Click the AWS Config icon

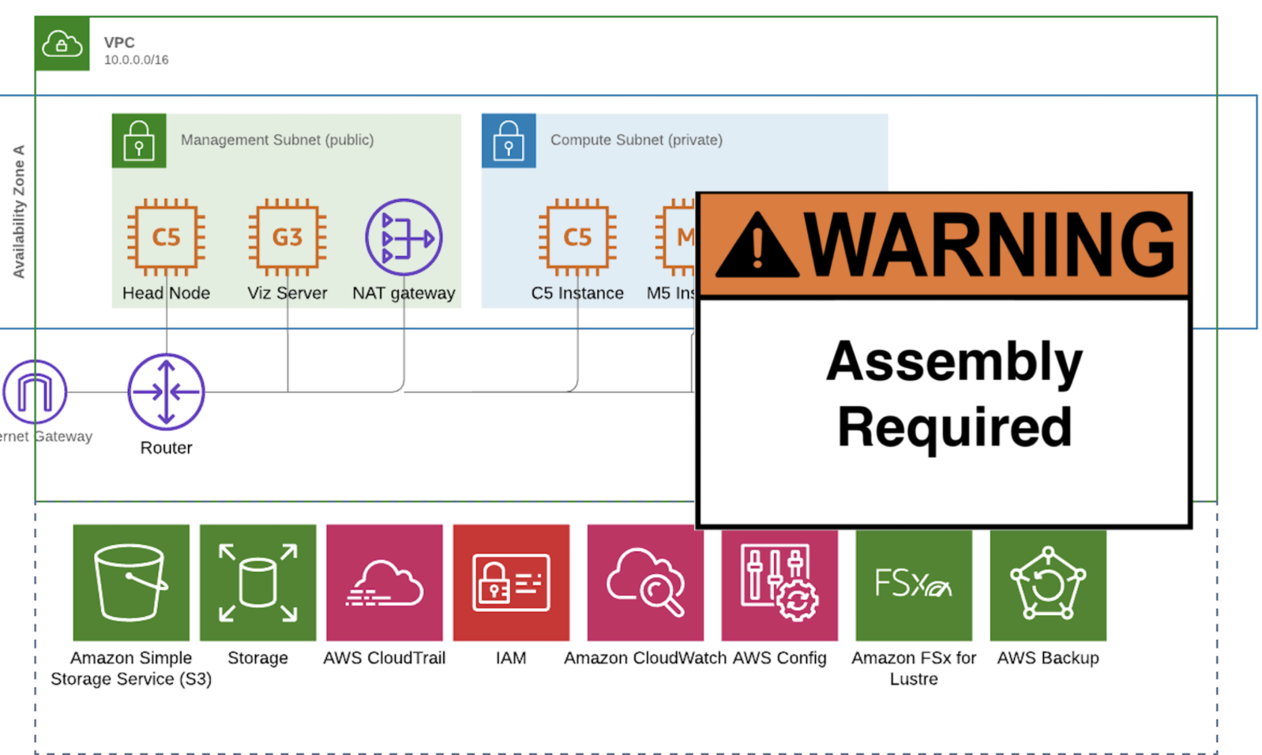click(x=779, y=584)
